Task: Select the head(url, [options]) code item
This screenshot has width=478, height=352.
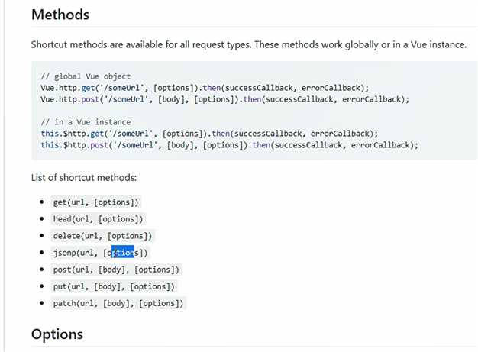Action: 99,219
